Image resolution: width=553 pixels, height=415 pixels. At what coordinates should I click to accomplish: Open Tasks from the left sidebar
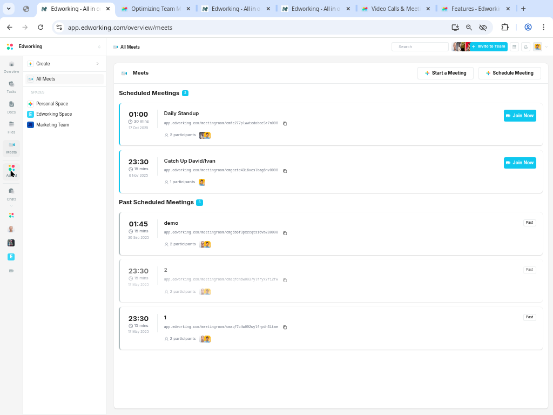tap(11, 86)
